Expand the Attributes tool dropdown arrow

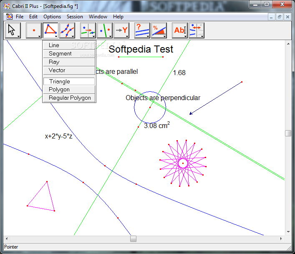click(202, 36)
